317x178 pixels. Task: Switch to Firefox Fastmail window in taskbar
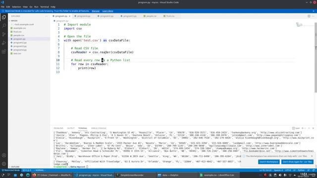52,175
